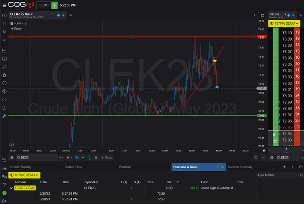Toggle the circle next to CLEK23 legend

click(x=26, y=24)
